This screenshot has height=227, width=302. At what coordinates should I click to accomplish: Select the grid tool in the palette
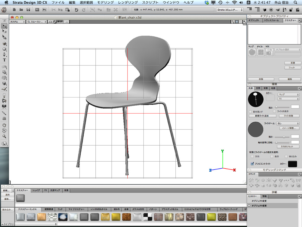pyautogui.click(x=4, y=119)
